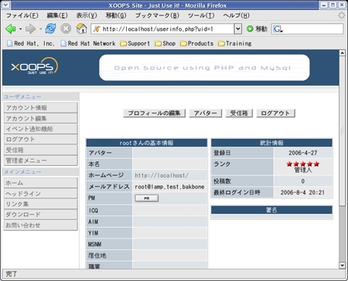Click the XOOPS logo

click(35, 66)
